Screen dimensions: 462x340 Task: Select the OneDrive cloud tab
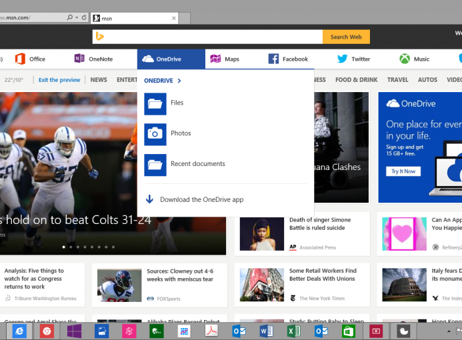click(x=171, y=59)
